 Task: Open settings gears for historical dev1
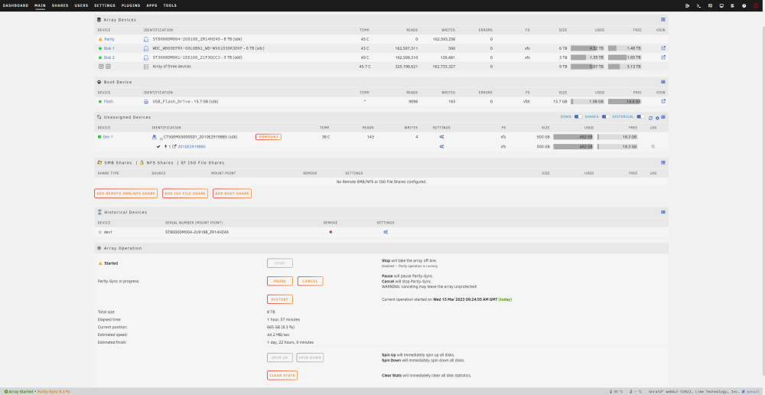[386, 232]
